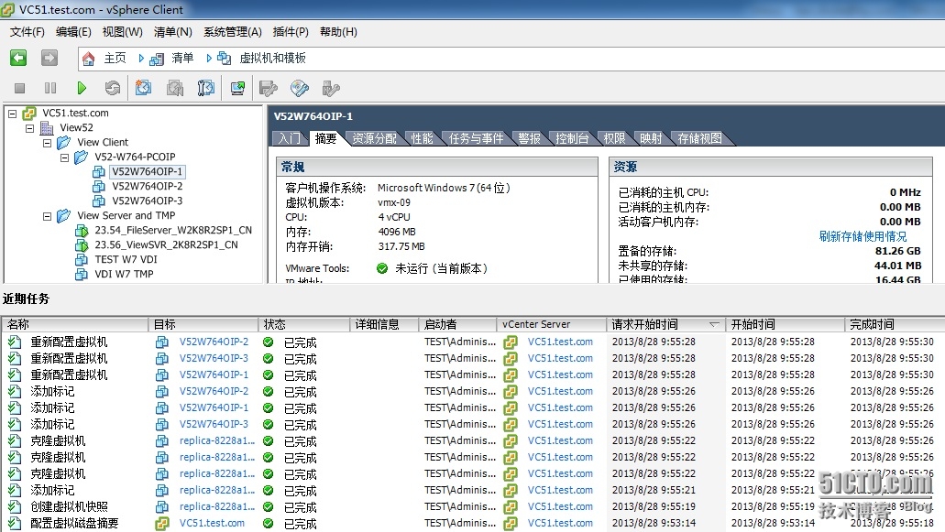The height and width of the screenshot is (532, 945).
Task: Click the green VMware Tools status icon
Action: pyautogui.click(x=382, y=268)
